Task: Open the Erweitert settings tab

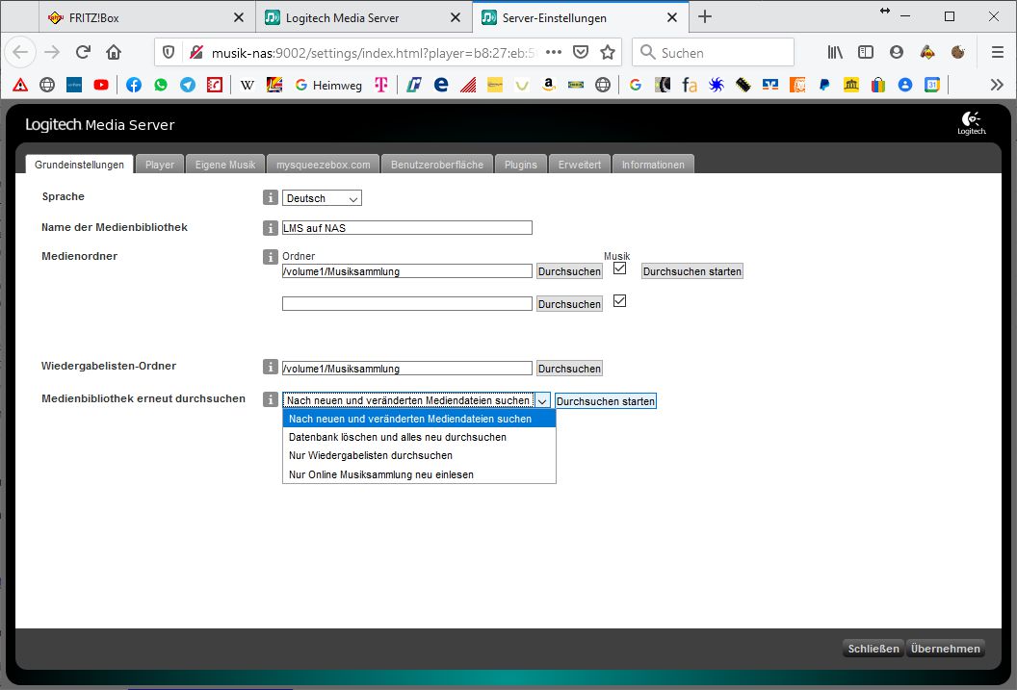Action: tap(580, 165)
